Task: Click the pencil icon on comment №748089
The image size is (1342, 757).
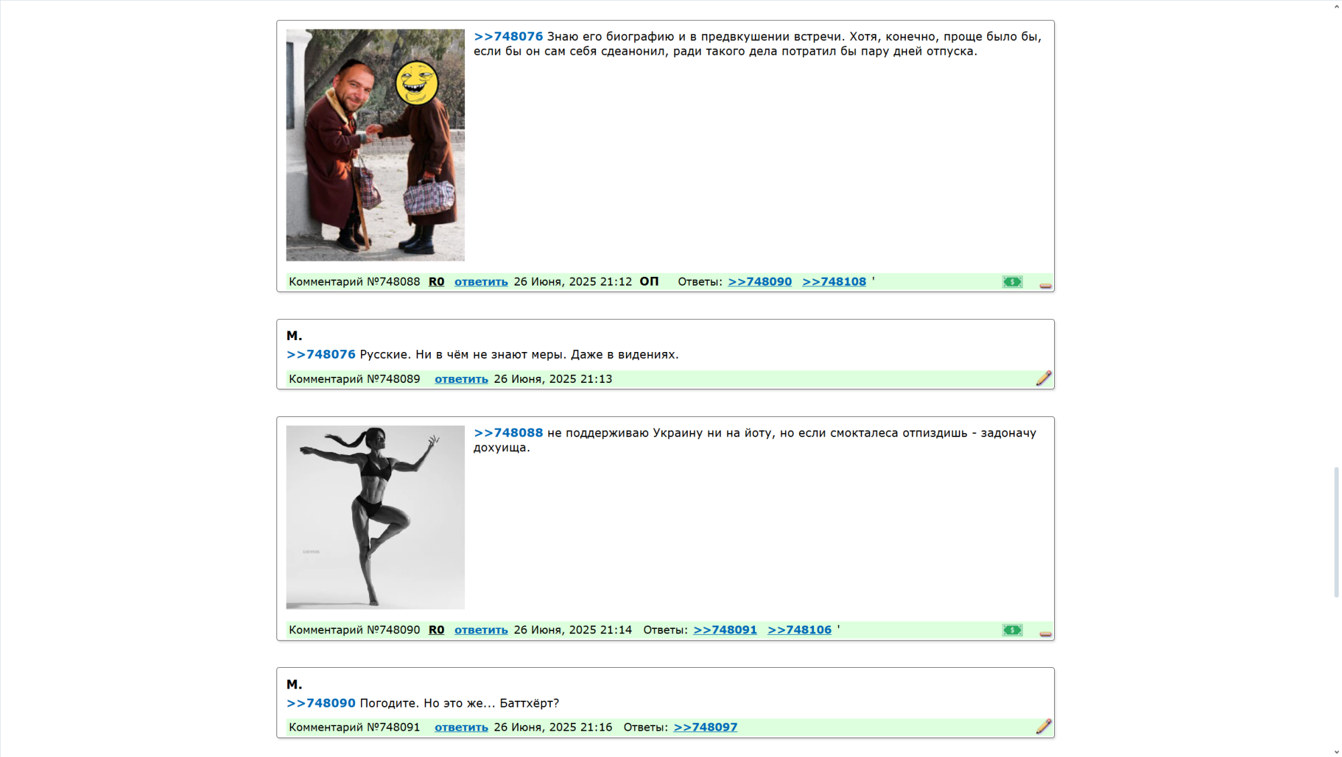Action: (1043, 378)
